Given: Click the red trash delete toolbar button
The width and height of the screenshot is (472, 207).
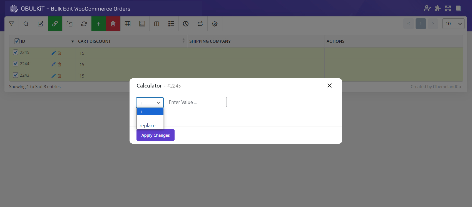Looking at the screenshot, I should click(x=113, y=24).
